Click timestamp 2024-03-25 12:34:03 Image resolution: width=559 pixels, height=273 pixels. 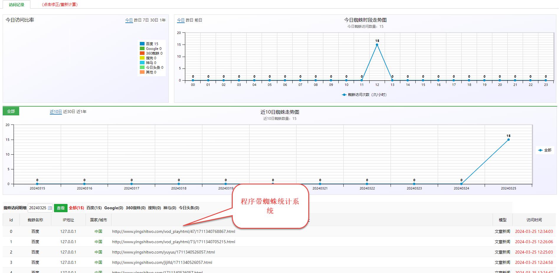pyautogui.click(x=534, y=231)
